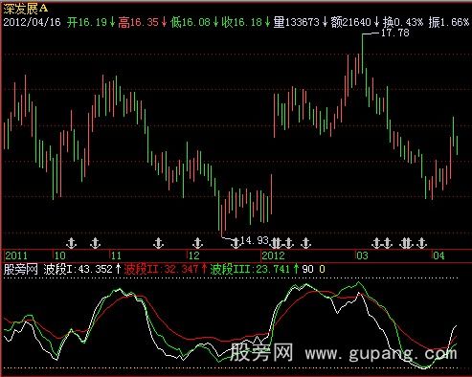The width and height of the screenshot is (472, 377).
Task: Click the 17.78 peak price label
Action: [x=395, y=33]
